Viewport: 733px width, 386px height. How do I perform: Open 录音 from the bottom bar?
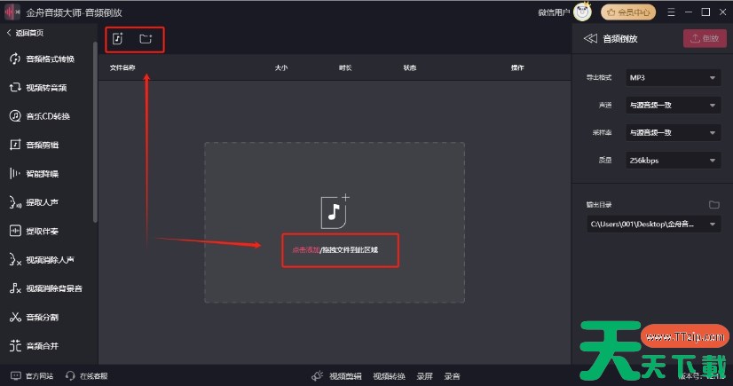(452, 376)
